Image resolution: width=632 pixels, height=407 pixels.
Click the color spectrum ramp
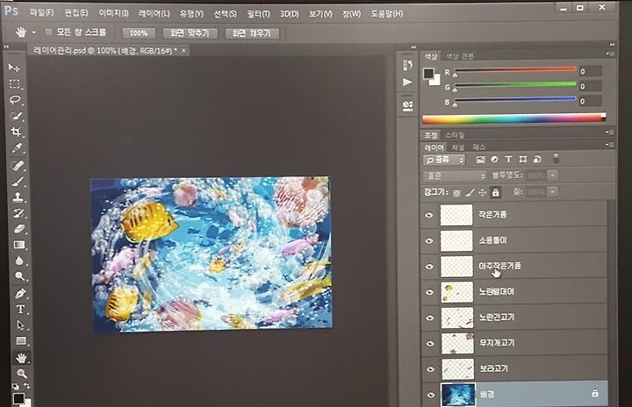click(x=513, y=118)
